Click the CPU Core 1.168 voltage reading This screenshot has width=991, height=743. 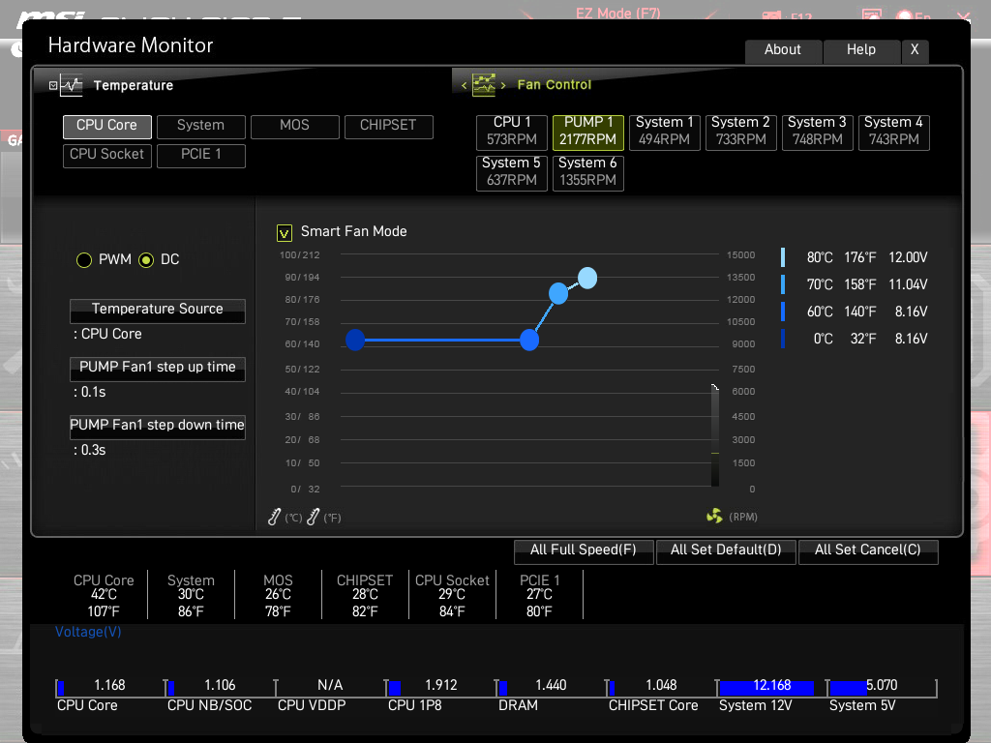tap(109, 686)
